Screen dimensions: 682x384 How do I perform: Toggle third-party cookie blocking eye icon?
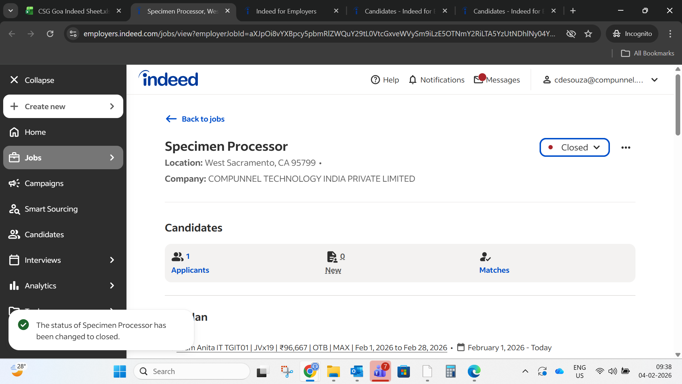[x=571, y=34]
